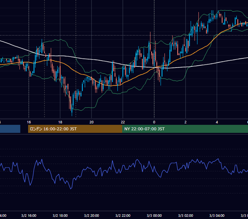This screenshot has width=248, height=219.
Task: Click the '3/2 16:00' time axis label
Action: click(x=29, y=216)
